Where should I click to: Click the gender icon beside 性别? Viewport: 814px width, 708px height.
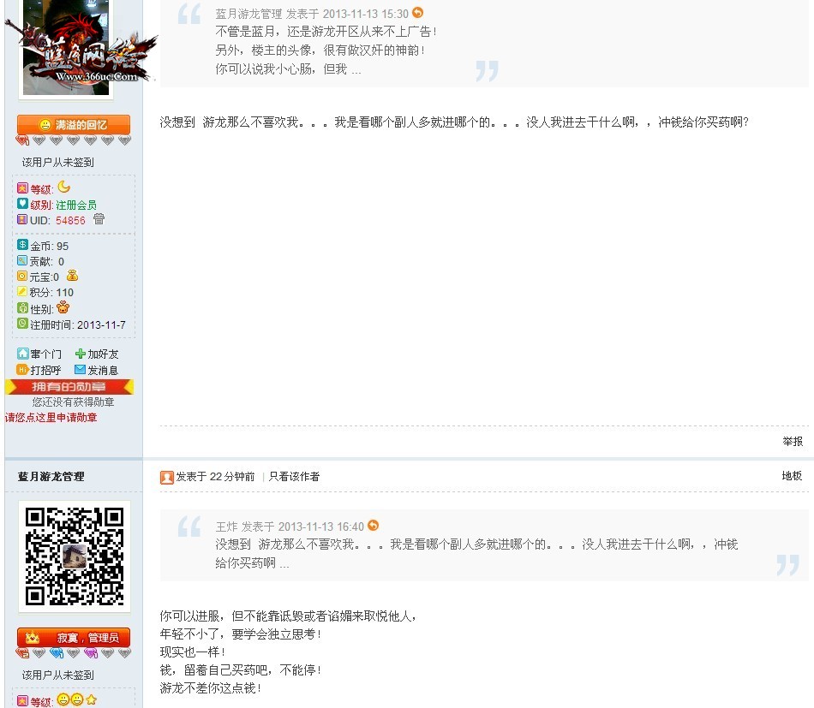tap(63, 307)
